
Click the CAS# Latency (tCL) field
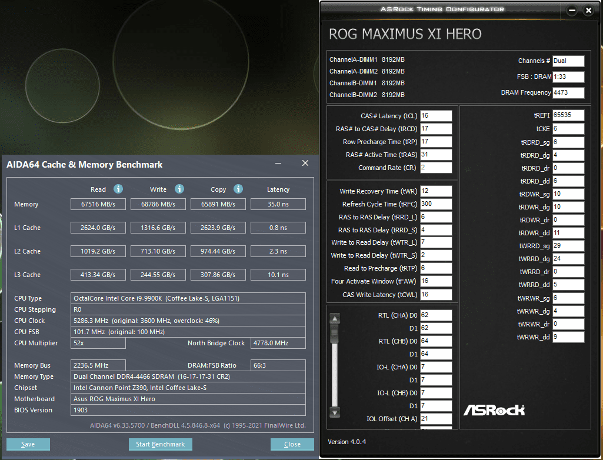point(436,116)
